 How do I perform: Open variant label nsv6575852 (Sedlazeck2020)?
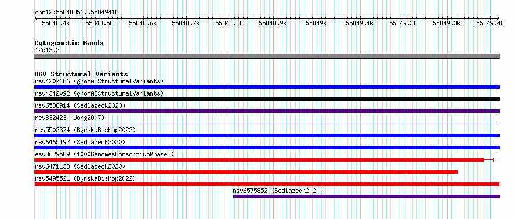pyautogui.click(x=278, y=191)
